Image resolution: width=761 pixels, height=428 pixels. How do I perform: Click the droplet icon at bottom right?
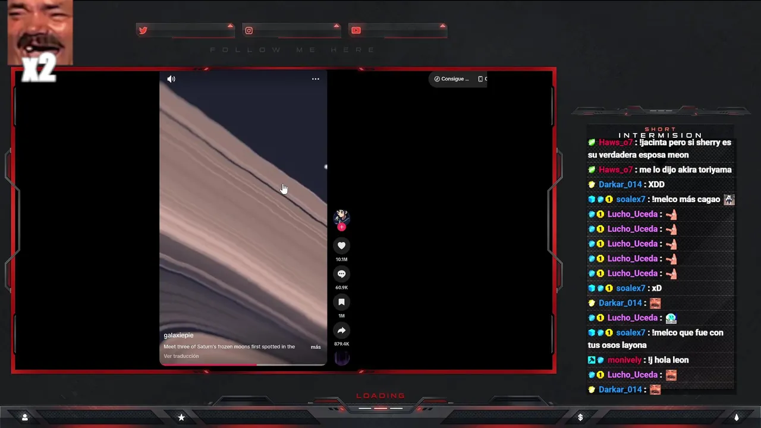tap(736, 417)
